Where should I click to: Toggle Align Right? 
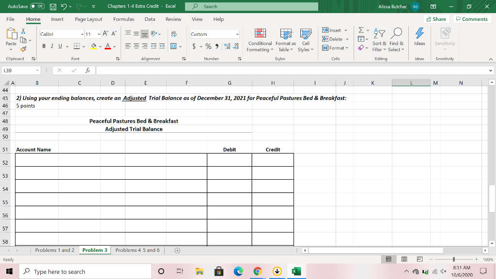(144, 46)
